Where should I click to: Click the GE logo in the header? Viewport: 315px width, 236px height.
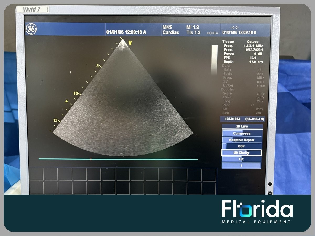click(31, 29)
